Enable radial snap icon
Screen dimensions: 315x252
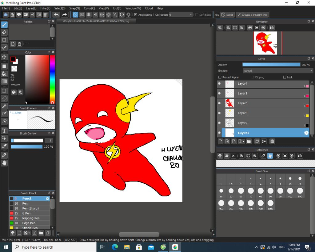pos(102,15)
